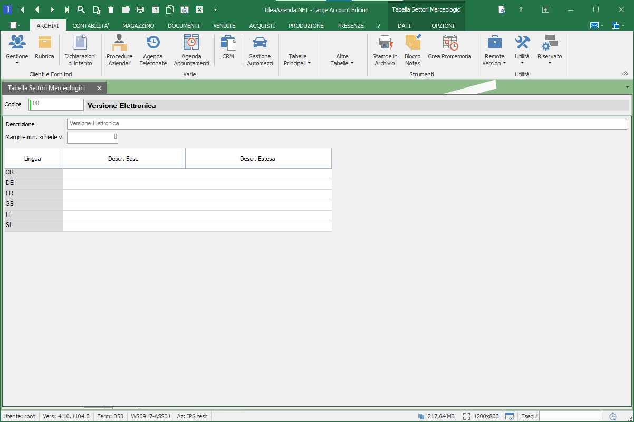
Task: Toggle the ribbon display options button
Action: [x=546, y=9]
